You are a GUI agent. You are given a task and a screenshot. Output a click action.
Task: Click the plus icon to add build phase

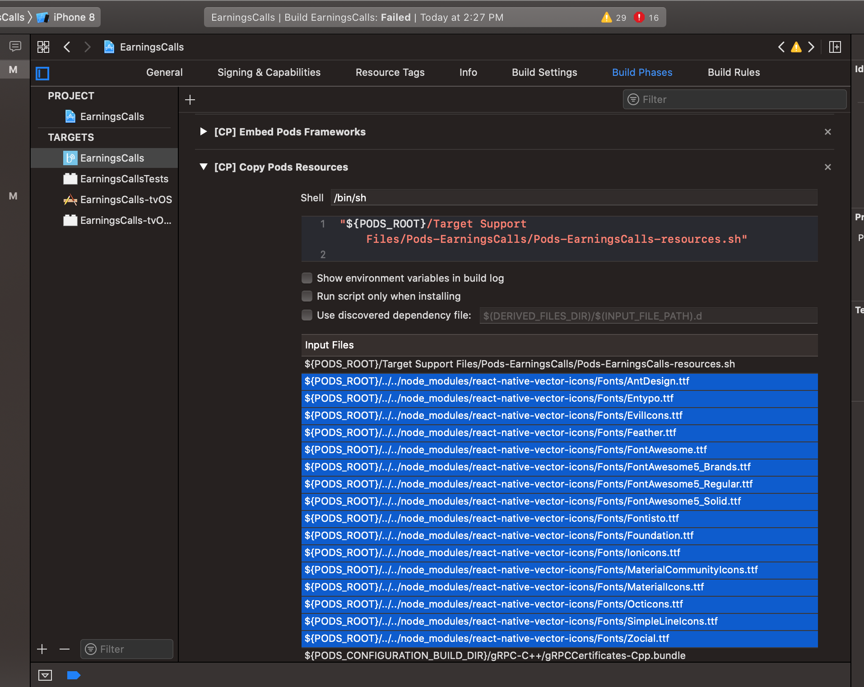(x=190, y=100)
